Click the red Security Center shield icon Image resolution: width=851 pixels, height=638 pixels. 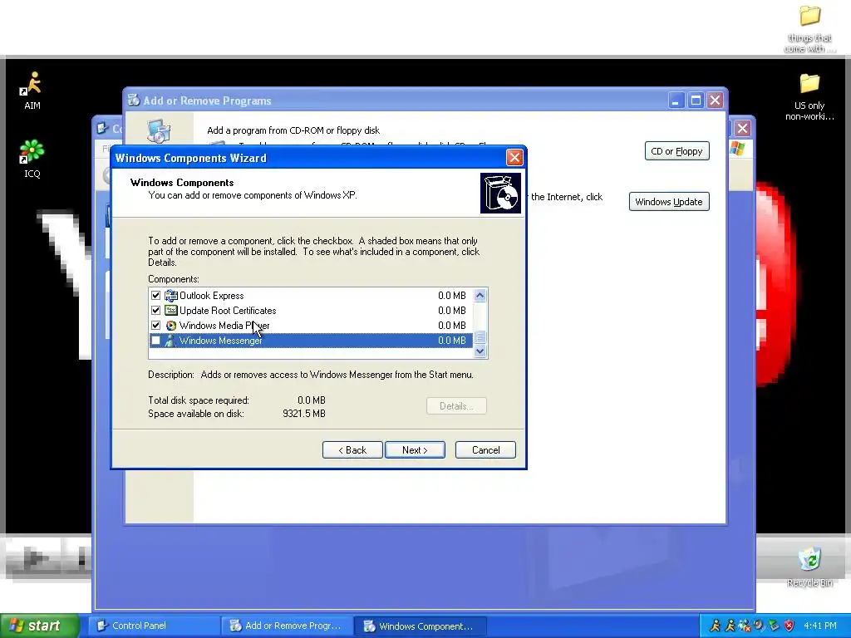click(790, 626)
